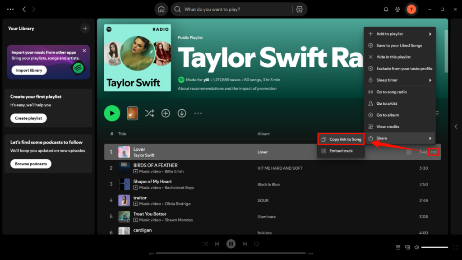462x260 pixels.
Task: Select Save to your Liked Songs
Action: tap(400, 46)
